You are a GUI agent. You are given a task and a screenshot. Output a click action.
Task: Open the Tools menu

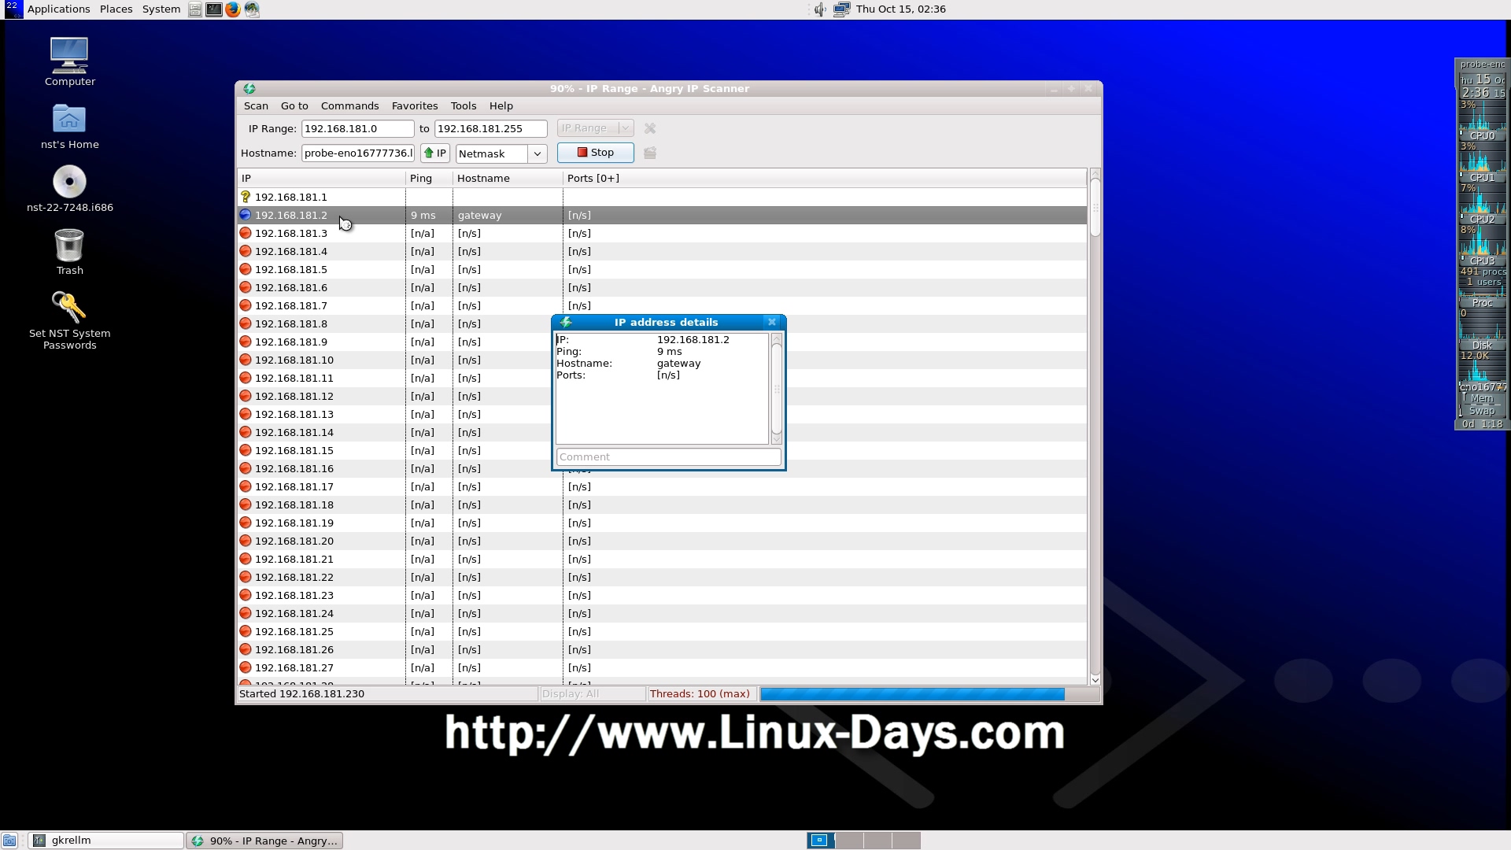pos(464,105)
